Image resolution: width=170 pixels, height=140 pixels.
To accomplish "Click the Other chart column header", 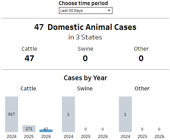I will 142,88.
